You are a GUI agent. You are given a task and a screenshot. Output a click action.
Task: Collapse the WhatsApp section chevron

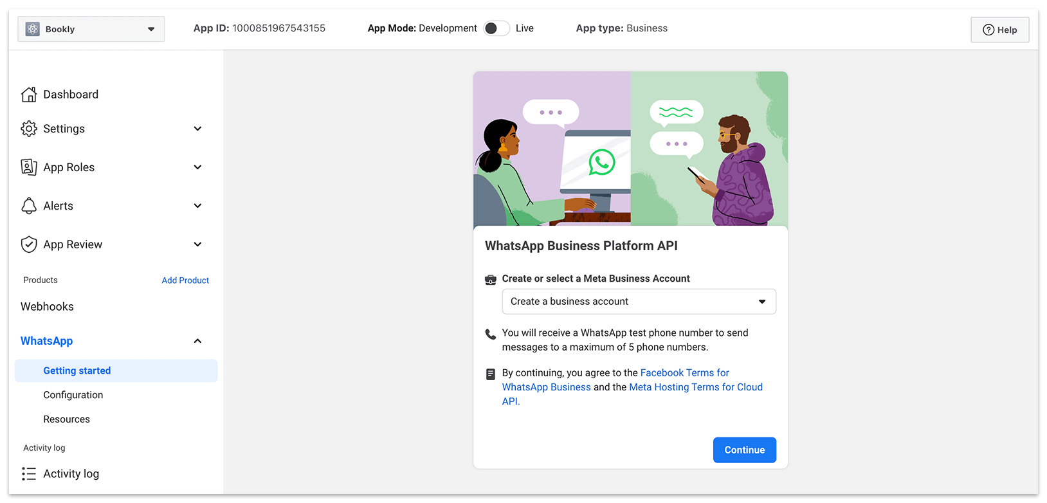[x=198, y=341]
